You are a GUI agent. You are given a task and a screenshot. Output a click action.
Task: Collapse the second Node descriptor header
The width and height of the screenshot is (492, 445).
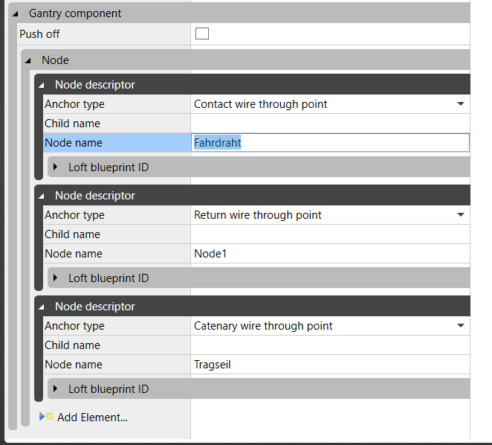point(42,196)
